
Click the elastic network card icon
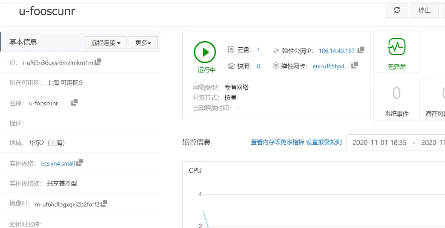coord(276,66)
